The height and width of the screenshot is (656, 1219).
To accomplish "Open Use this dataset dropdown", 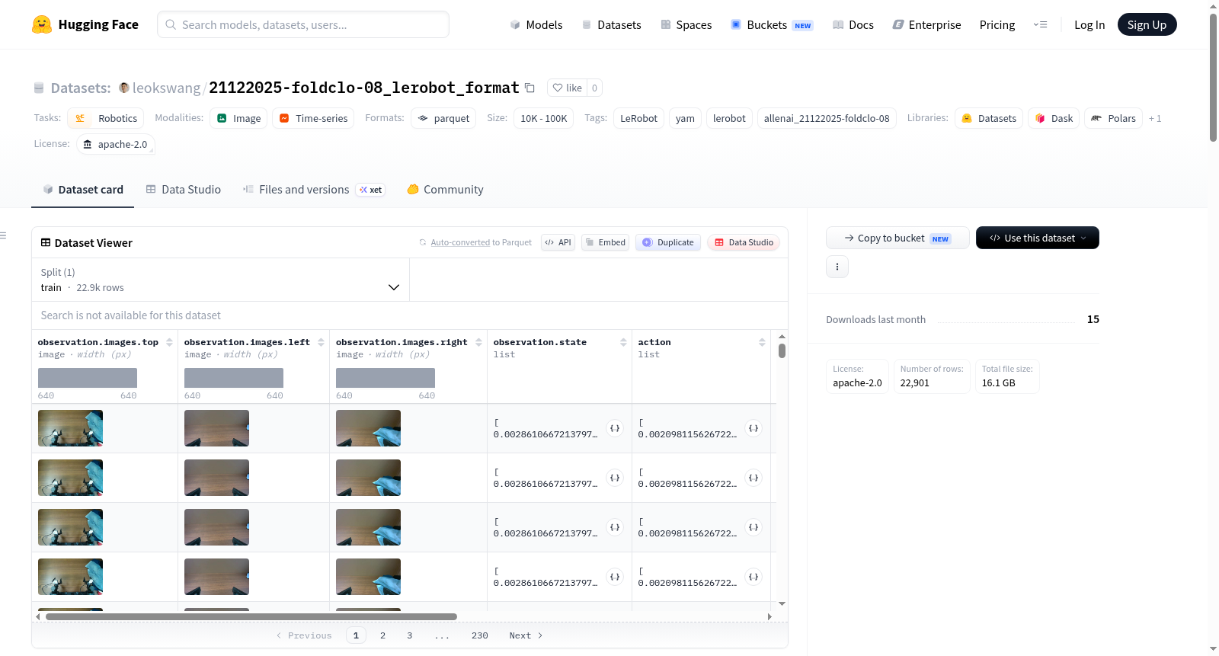I will tap(1038, 238).
